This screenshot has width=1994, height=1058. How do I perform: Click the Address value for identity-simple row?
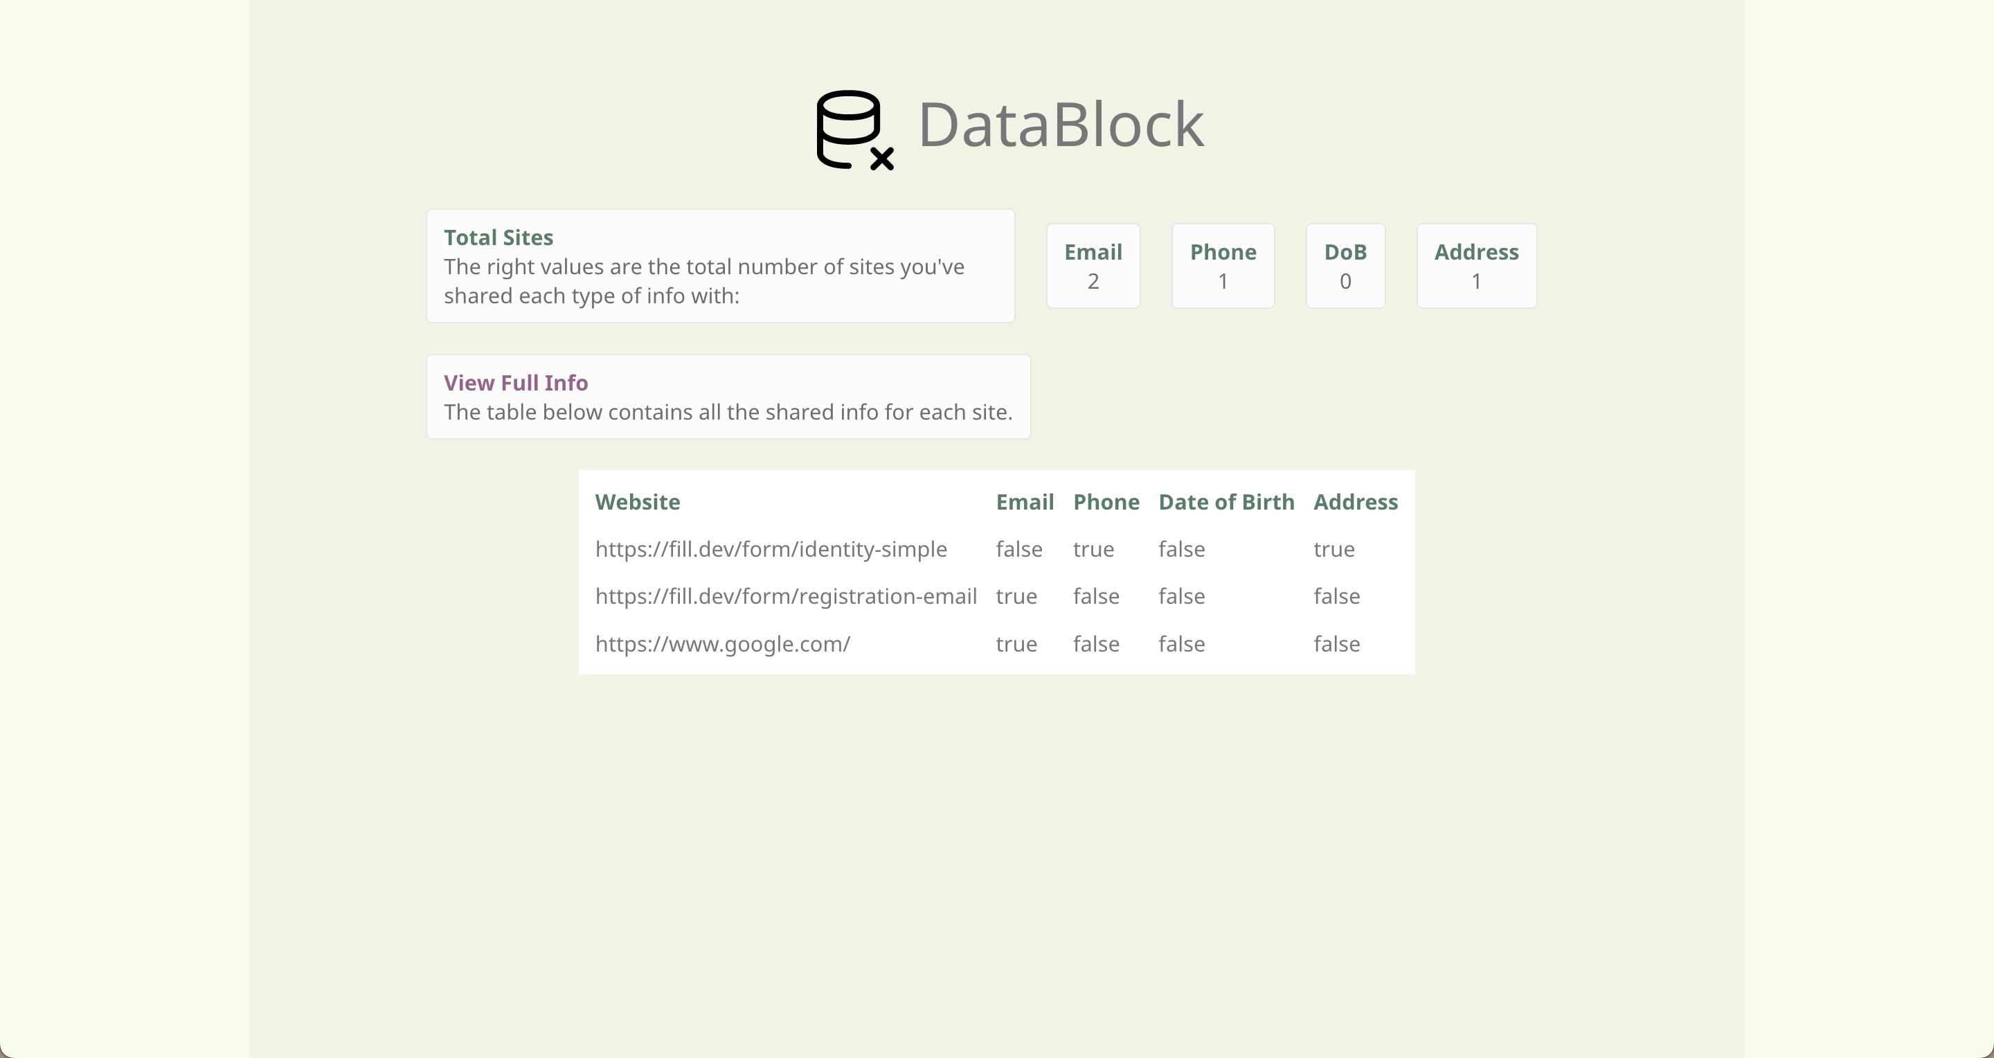pyautogui.click(x=1333, y=550)
